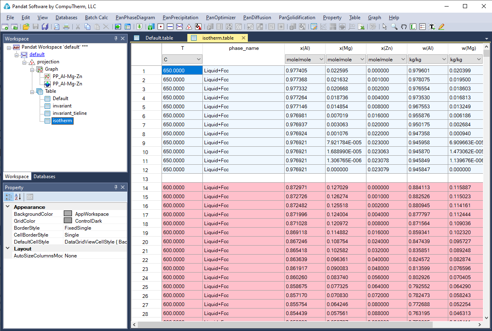This screenshot has height=331, width=492.
Task: Click the blue 'default' link in tree
Action: pyautogui.click(x=37, y=54)
